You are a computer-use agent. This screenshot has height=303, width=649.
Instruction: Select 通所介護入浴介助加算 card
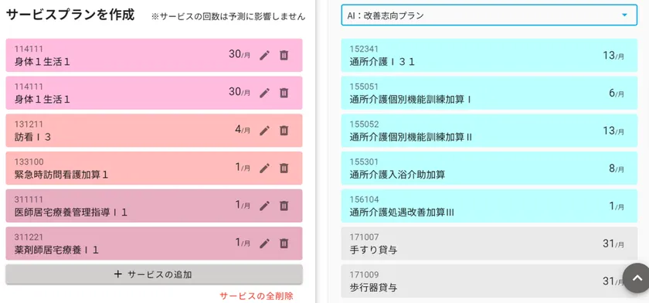[489, 169]
